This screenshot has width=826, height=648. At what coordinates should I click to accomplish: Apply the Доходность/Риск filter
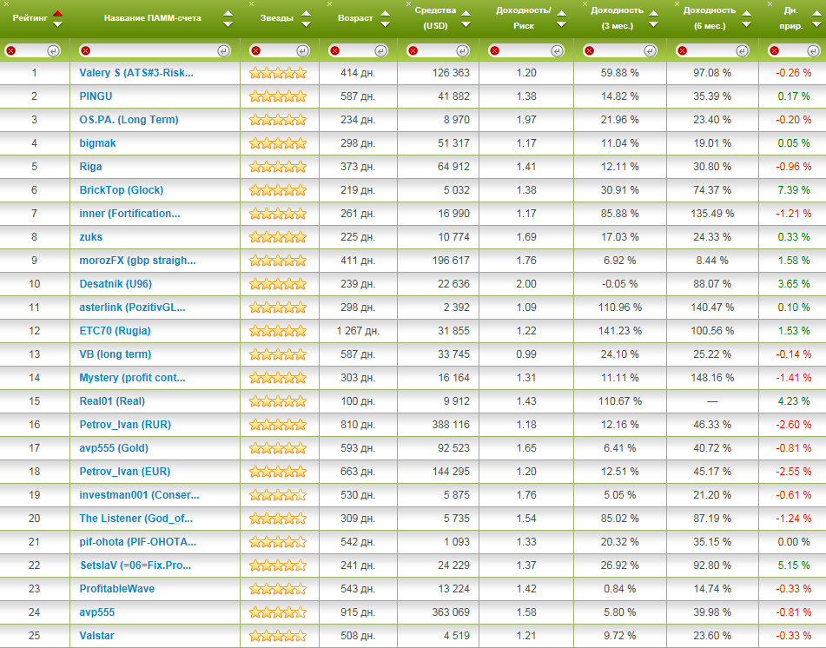coord(557,50)
